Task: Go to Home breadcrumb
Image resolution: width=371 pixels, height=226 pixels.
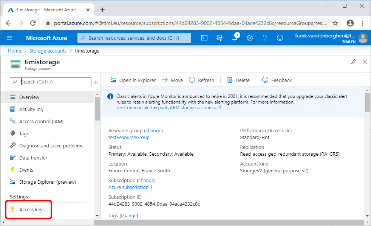Action: [x=14, y=51]
